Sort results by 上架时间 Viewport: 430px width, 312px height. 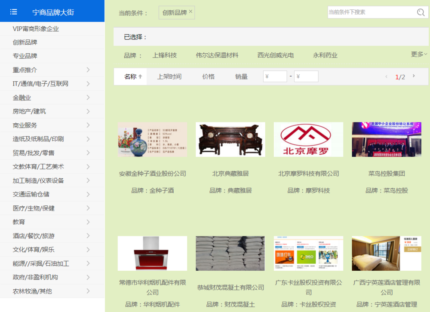pos(169,76)
